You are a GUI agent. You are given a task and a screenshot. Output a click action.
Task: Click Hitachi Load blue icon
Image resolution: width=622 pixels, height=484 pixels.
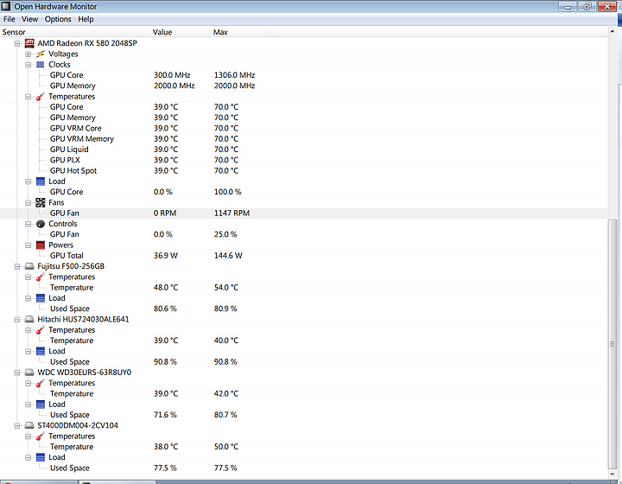click(x=40, y=351)
